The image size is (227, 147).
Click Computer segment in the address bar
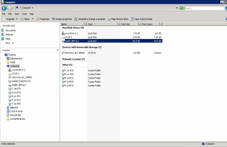(26, 8)
